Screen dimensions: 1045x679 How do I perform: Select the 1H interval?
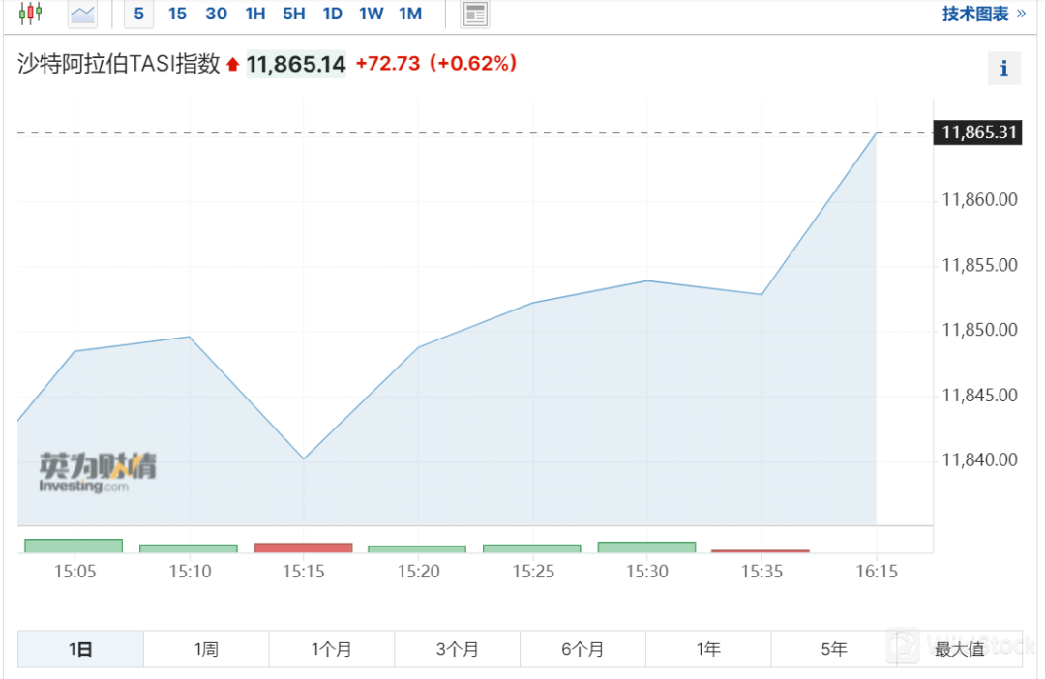[255, 14]
